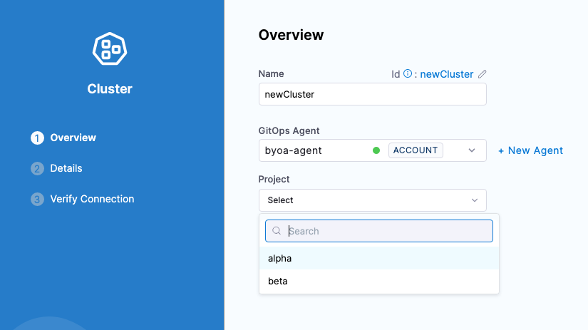Image resolution: width=588 pixels, height=330 pixels.
Task: Click the info icon beside Id
Action: pos(408,73)
